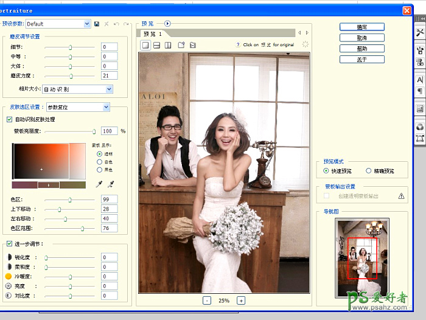426x320 pixels.
Task: Open the Default preset dropdown
Action: pyautogui.click(x=87, y=24)
